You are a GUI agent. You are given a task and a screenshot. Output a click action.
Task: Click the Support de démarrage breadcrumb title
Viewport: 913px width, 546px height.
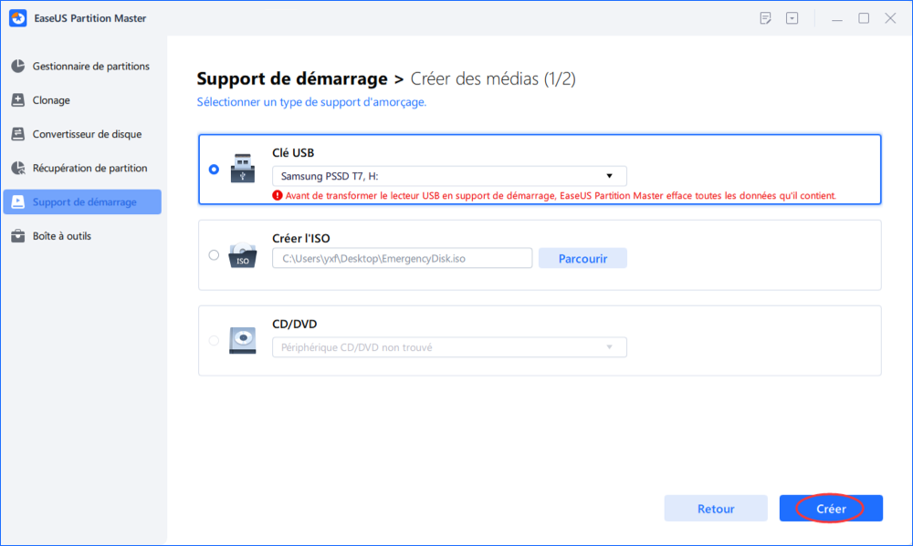pos(292,78)
